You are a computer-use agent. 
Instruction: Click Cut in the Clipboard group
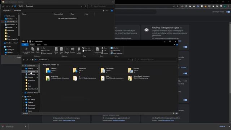pos(43,48)
